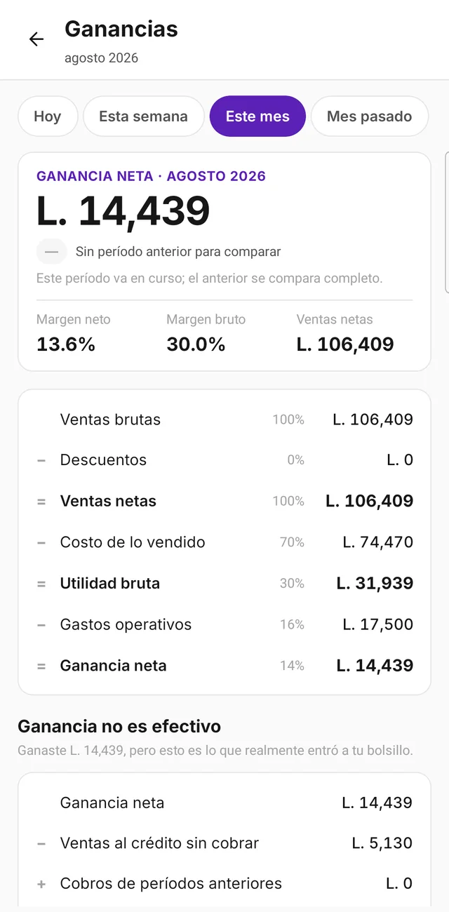The width and height of the screenshot is (449, 912).
Task: Click the minus sign beside Costo de lo vendido
Action: pos(41,542)
